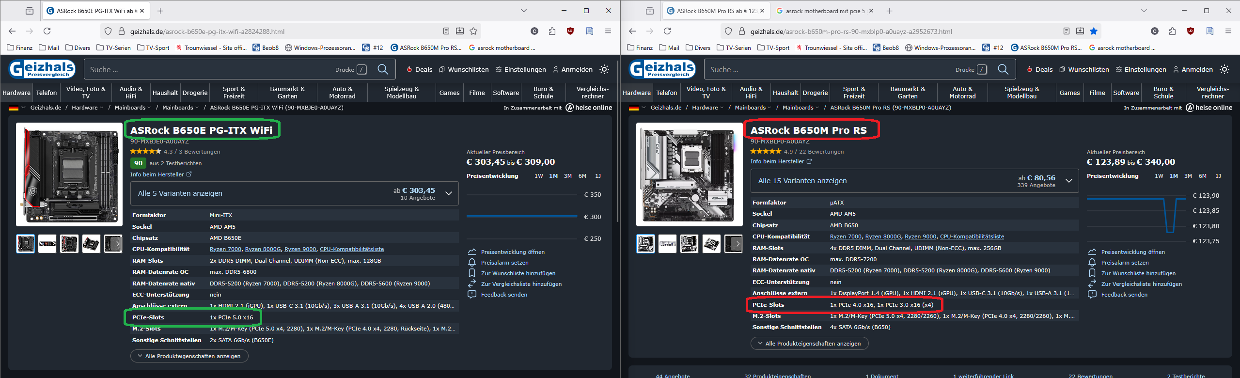
Task: Bookmark page with star in left window
Action: 473,31
